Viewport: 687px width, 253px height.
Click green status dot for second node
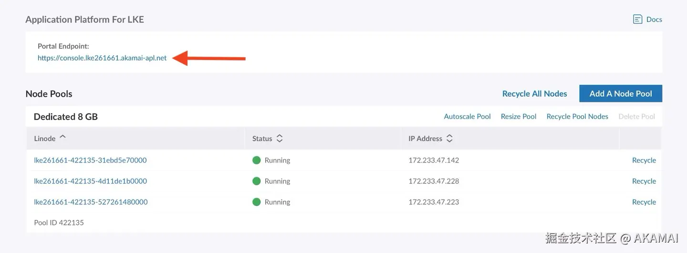(x=257, y=181)
